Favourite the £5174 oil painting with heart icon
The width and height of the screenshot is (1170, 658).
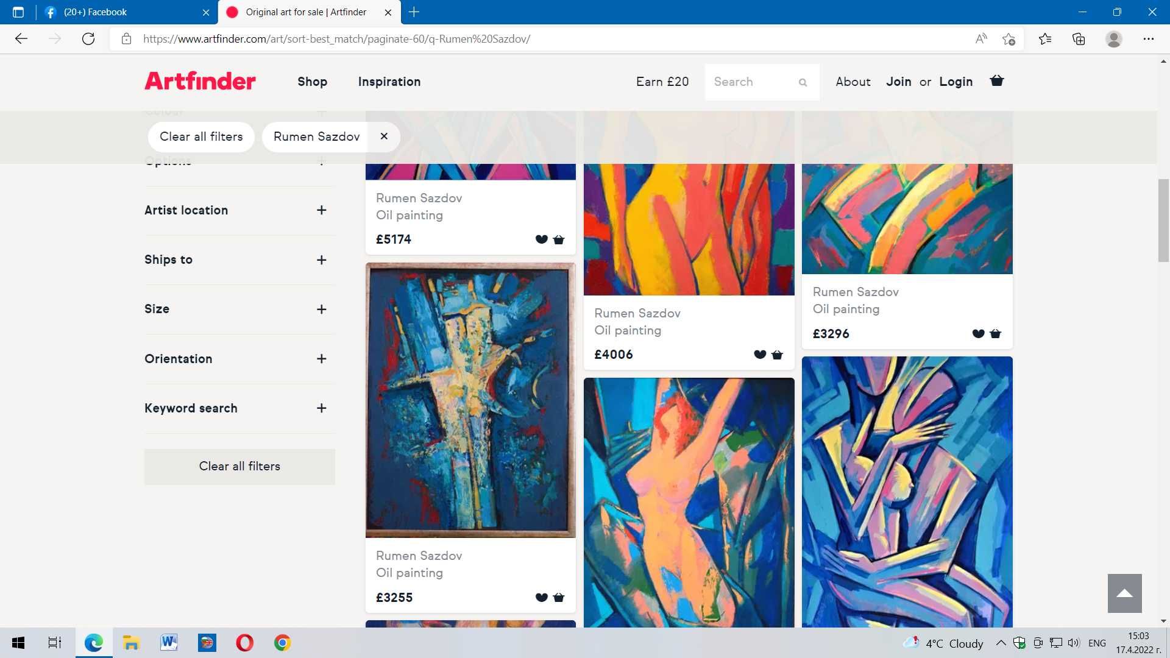pos(541,239)
